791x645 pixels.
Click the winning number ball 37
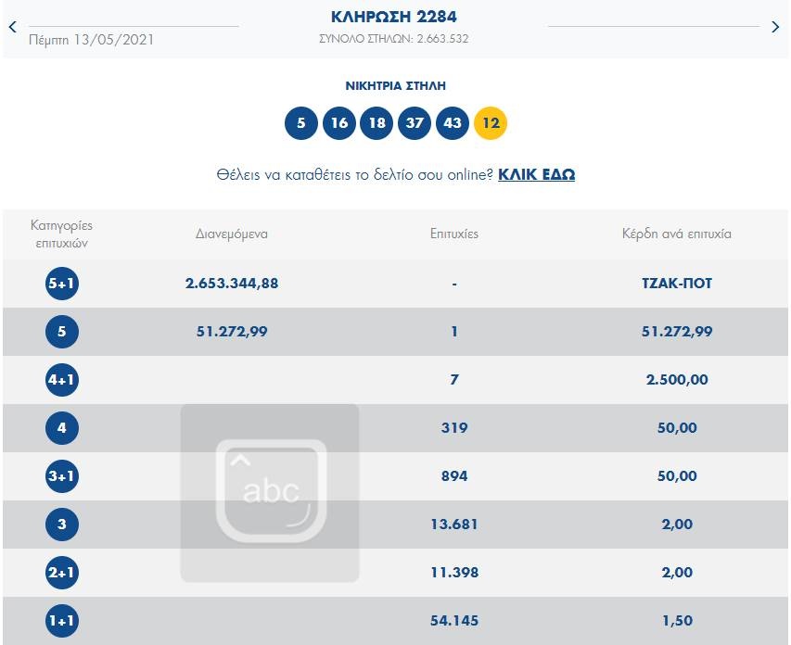pos(415,123)
